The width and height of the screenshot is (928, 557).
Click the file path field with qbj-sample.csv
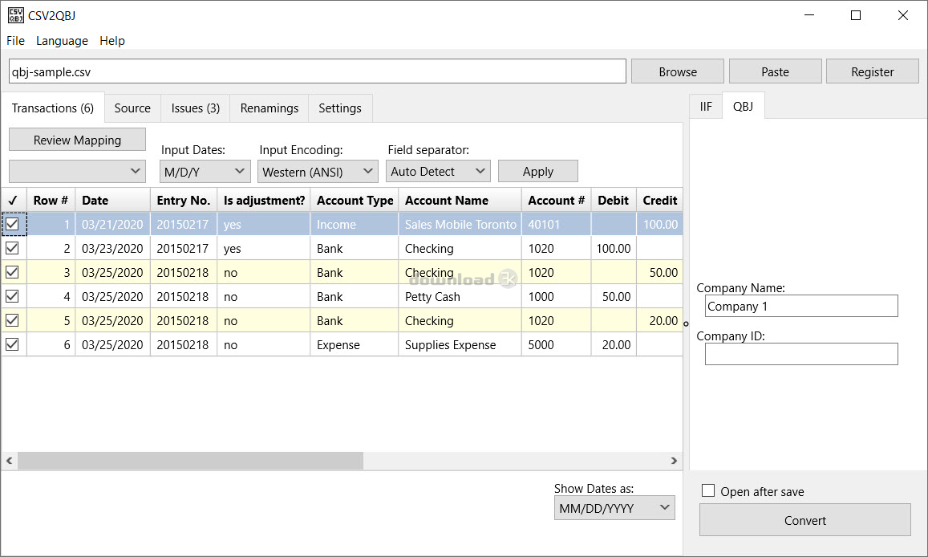[x=318, y=71]
